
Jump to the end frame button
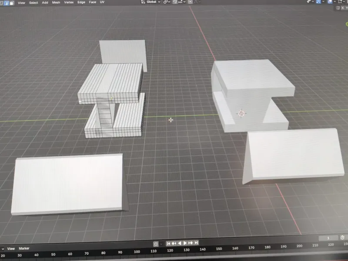[x=196, y=243]
